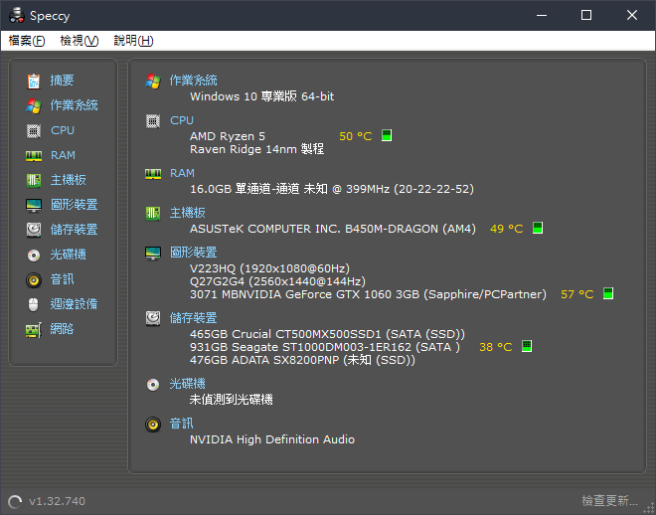Screen dimensions: 656x515
Task: Click the 'Raven Ridge 14nm 製程' text
Action: click(x=256, y=149)
